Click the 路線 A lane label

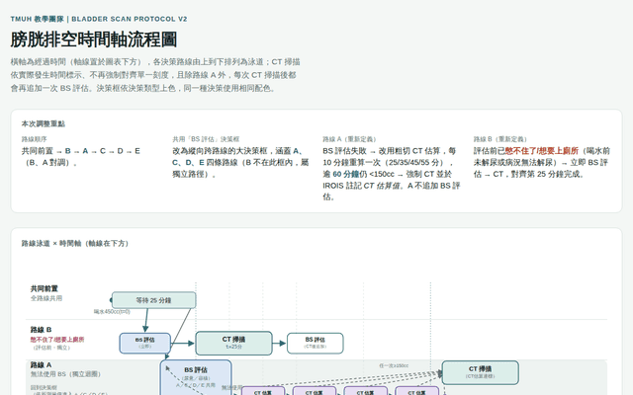pyautogui.click(x=41, y=365)
